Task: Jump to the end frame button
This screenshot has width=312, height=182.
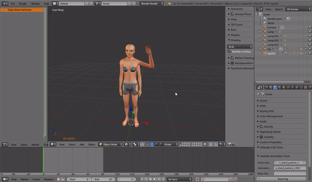Action: [x=163, y=179]
